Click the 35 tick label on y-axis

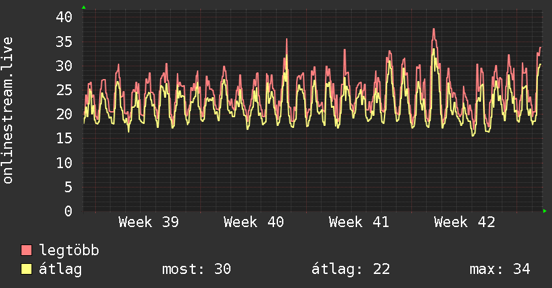tap(64, 42)
